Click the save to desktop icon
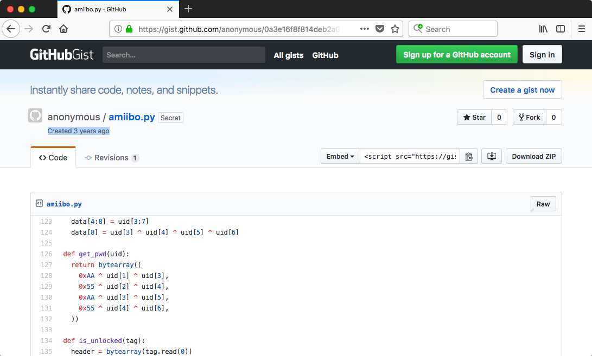The height and width of the screenshot is (356, 592). [x=492, y=157]
